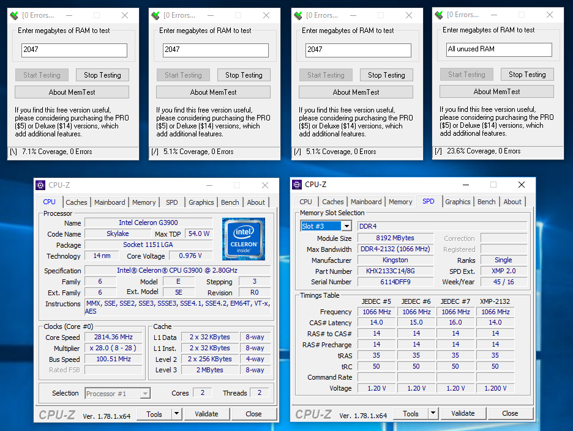This screenshot has width=573, height=431.
Task: Open Bench tab in CPU-Z SPD window
Action: (x=487, y=202)
